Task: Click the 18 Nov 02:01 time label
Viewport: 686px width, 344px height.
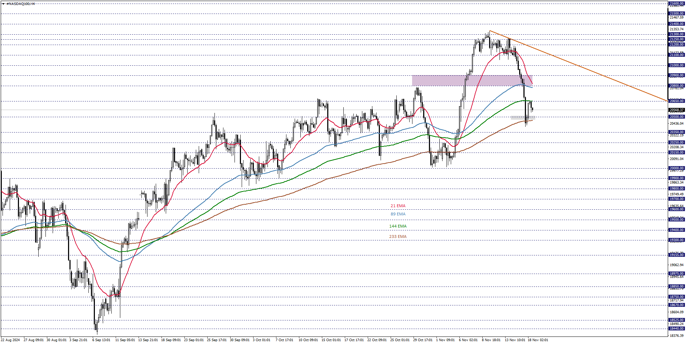Action: point(538,340)
